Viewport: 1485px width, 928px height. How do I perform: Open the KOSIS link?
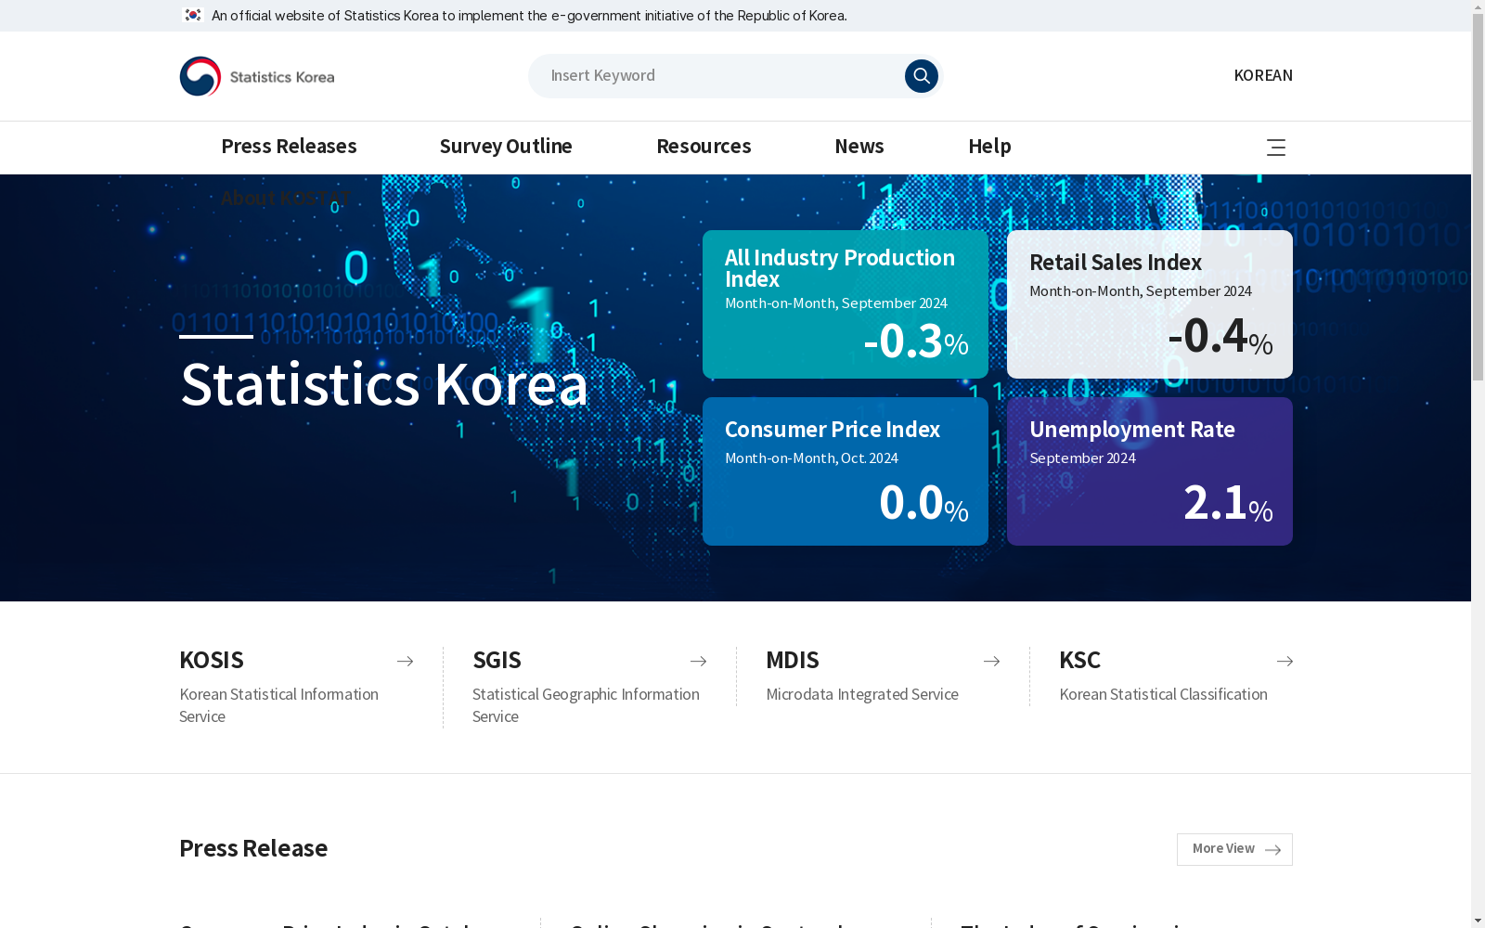click(212, 661)
